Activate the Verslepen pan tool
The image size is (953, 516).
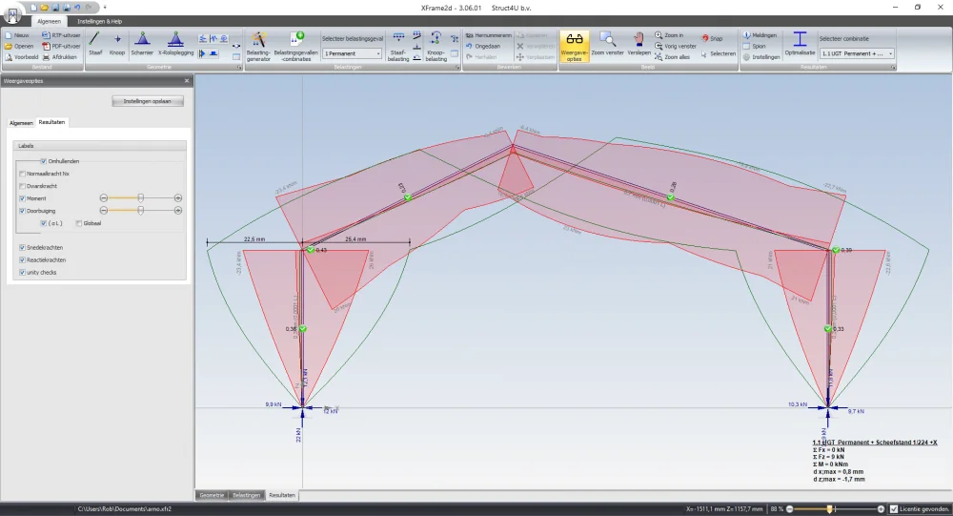coord(639,45)
